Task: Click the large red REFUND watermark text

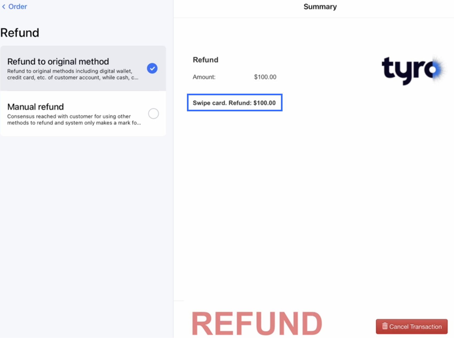Action: coord(257,323)
